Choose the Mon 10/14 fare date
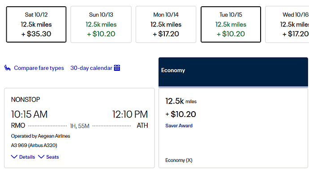 point(166,24)
